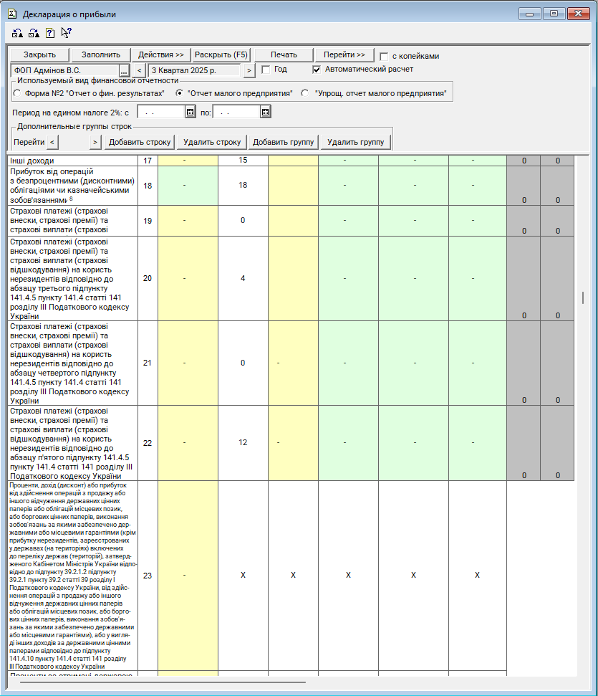Viewport: 598px width, 696px height.
Task: Toggle the Год checkbox
Action: 266,70
